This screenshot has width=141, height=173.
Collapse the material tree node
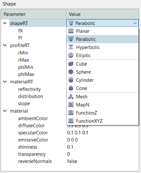(5, 111)
